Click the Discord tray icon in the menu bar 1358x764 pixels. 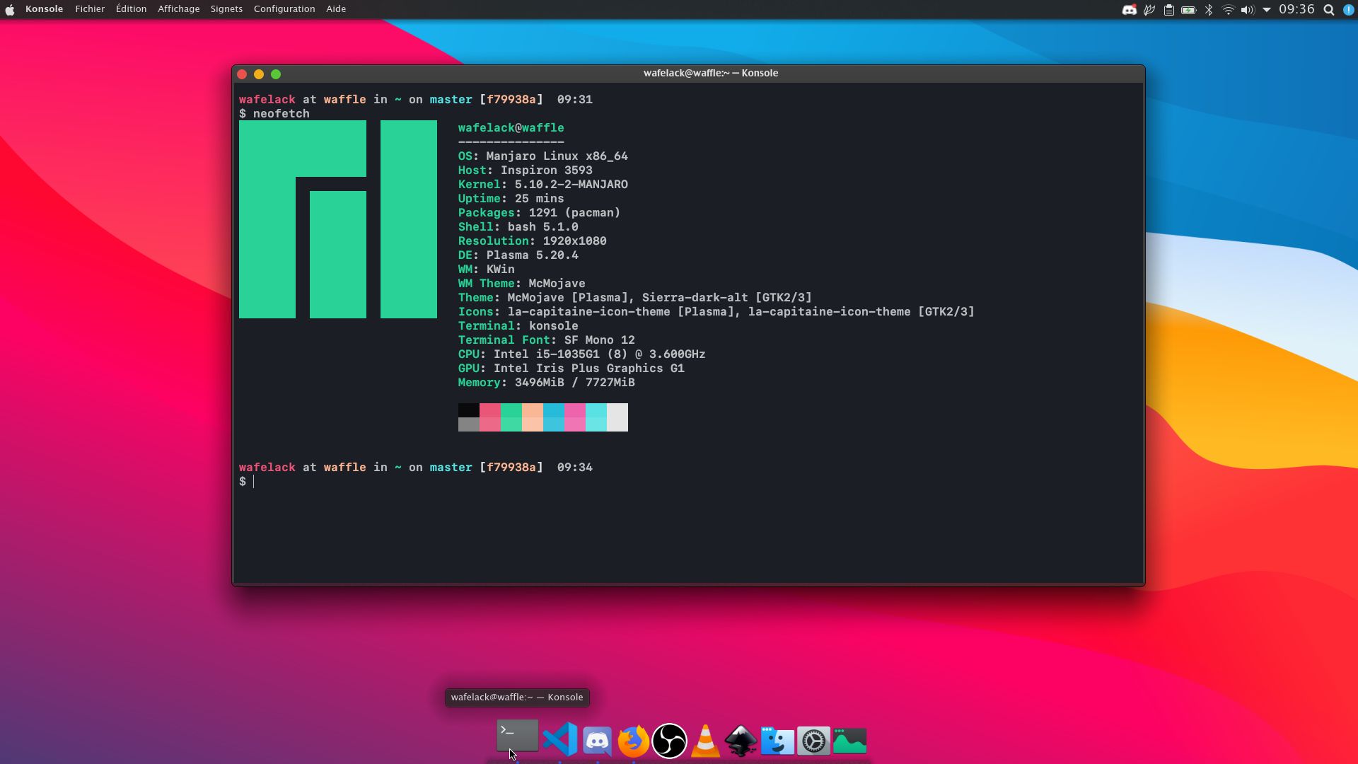click(x=1129, y=10)
